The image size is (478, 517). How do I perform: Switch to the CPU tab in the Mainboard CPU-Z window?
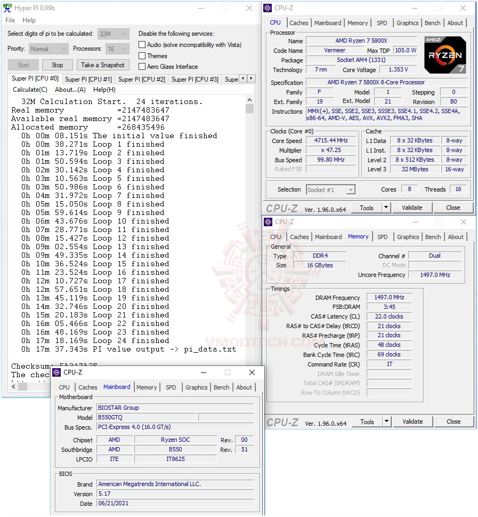(x=64, y=387)
